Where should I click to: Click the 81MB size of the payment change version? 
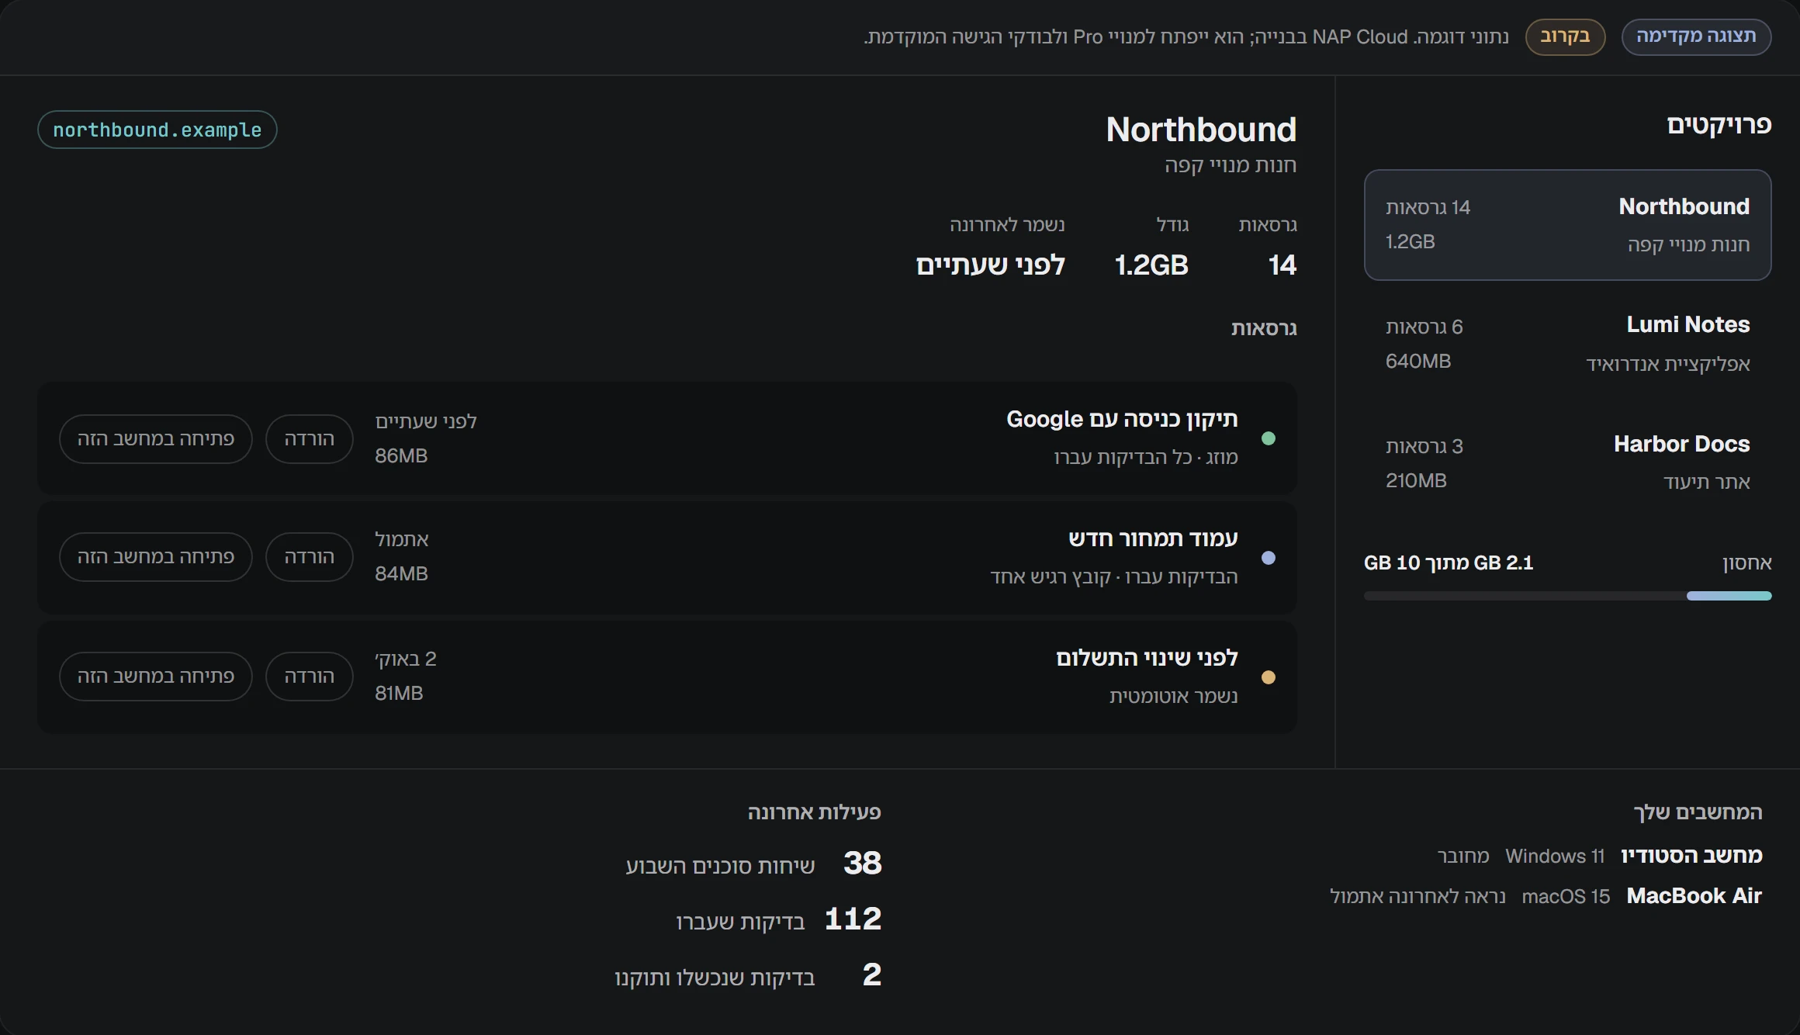click(x=399, y=693)
